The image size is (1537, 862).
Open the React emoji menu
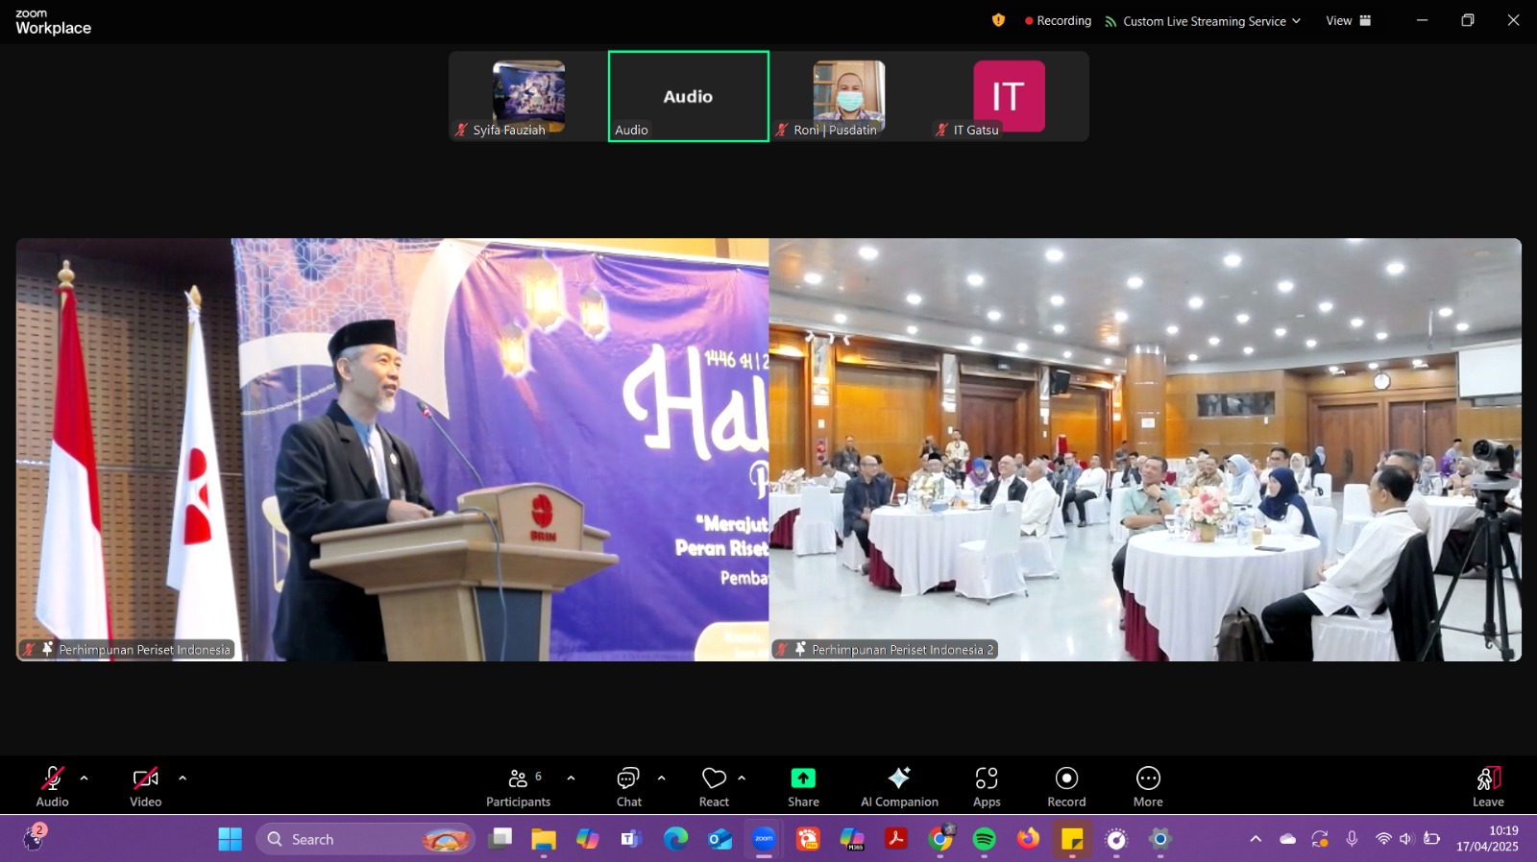click(x=714, y=786)
